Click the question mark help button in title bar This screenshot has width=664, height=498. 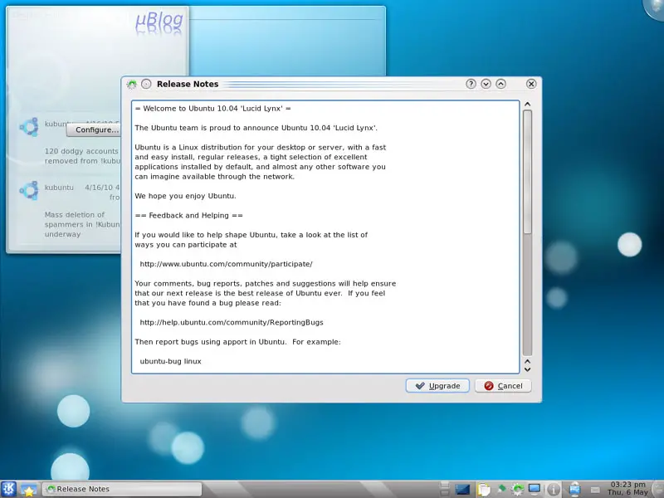point(471,84)
